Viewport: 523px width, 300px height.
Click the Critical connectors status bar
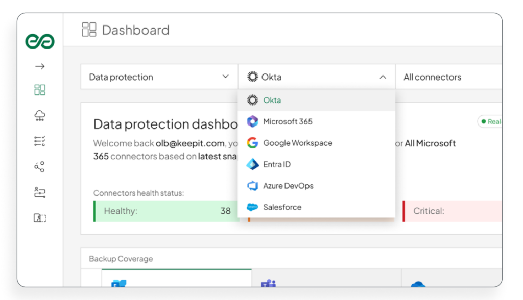point(452,211)
